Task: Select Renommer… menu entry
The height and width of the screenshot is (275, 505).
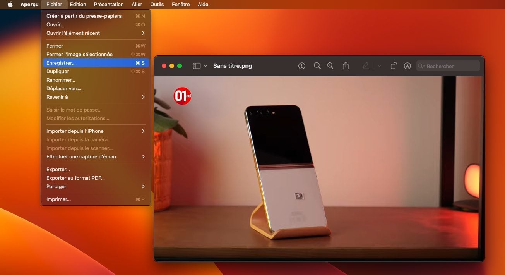Action: pyautogui.click(x=96, y=80)
